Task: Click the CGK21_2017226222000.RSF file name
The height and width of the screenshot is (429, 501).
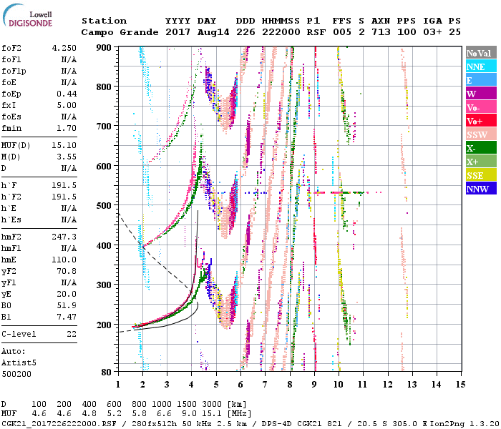Action: click(x=59, y=423)
